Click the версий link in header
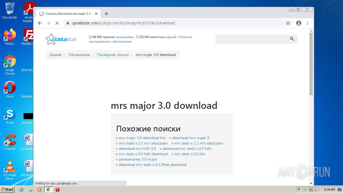Screen dimensions: 343x193 click(x=171, y=37)
